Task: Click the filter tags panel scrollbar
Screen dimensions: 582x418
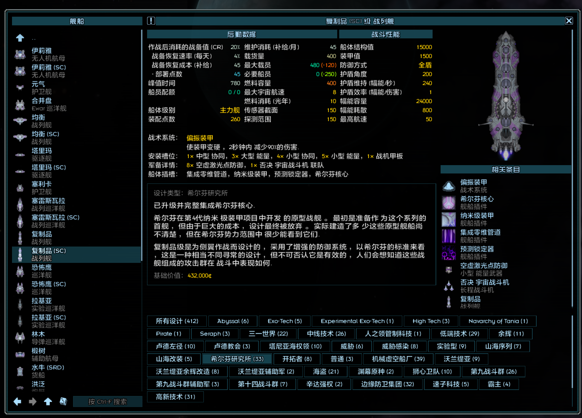Action: (x=572, y=352)
